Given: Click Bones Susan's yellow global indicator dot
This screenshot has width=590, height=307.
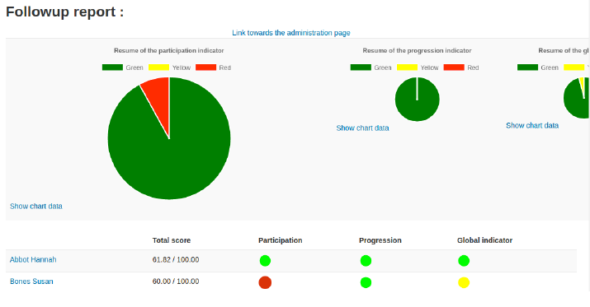Looking at the screenshot, I should click(464, 282).
